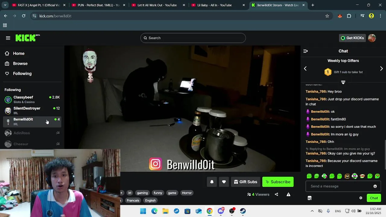
Task: Close the Lil Baby - All In tab
Action: pyautogui.click(x=244, y=5)
